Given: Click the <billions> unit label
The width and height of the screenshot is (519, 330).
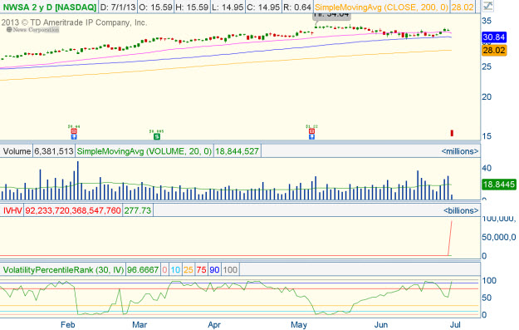Looking at the screenshot, I should (461, 211).
